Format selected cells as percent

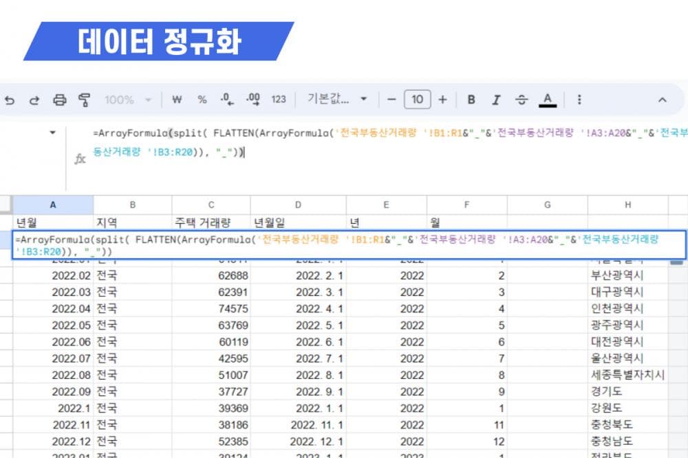pyautogui.click(x=202, y=100)
